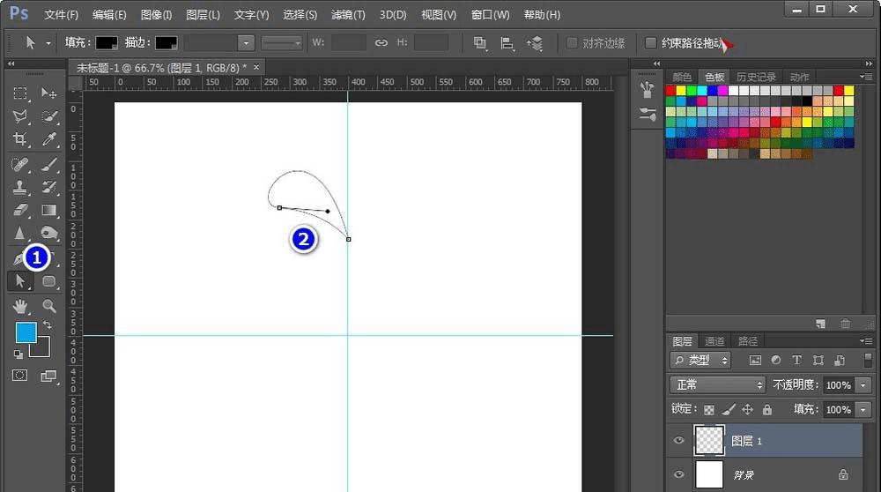Switch to the 历史记录 panel tab

click(758, 78)
